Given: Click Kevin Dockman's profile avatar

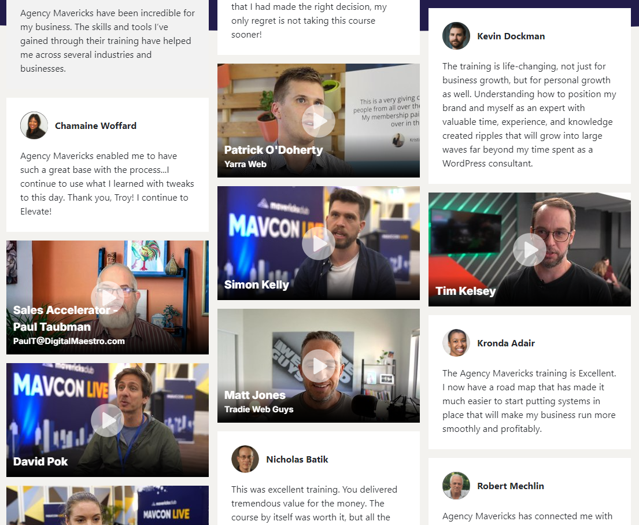Looking at the screenshot, I should 456,36.
